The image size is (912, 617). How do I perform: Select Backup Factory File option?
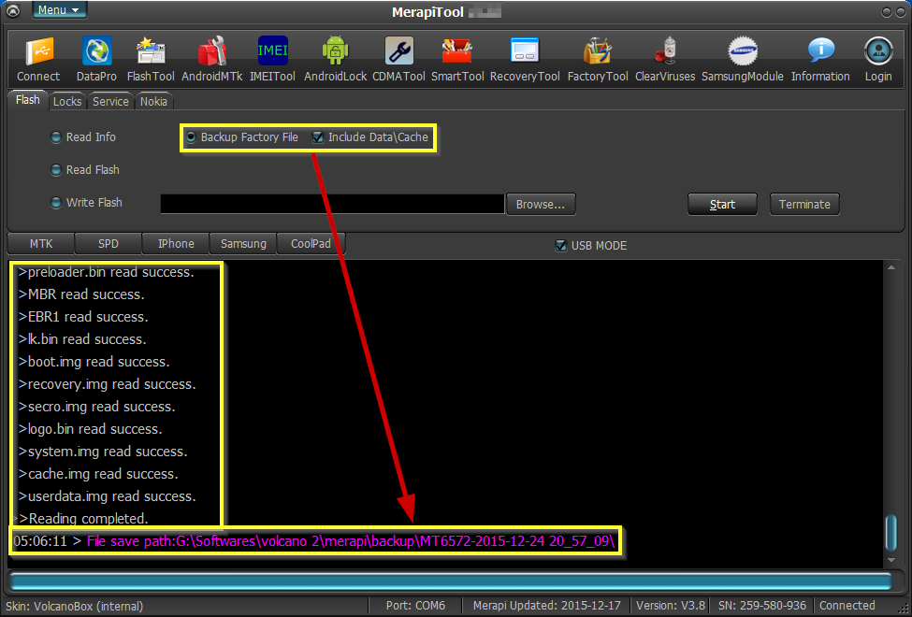click(x=242, y=137)
